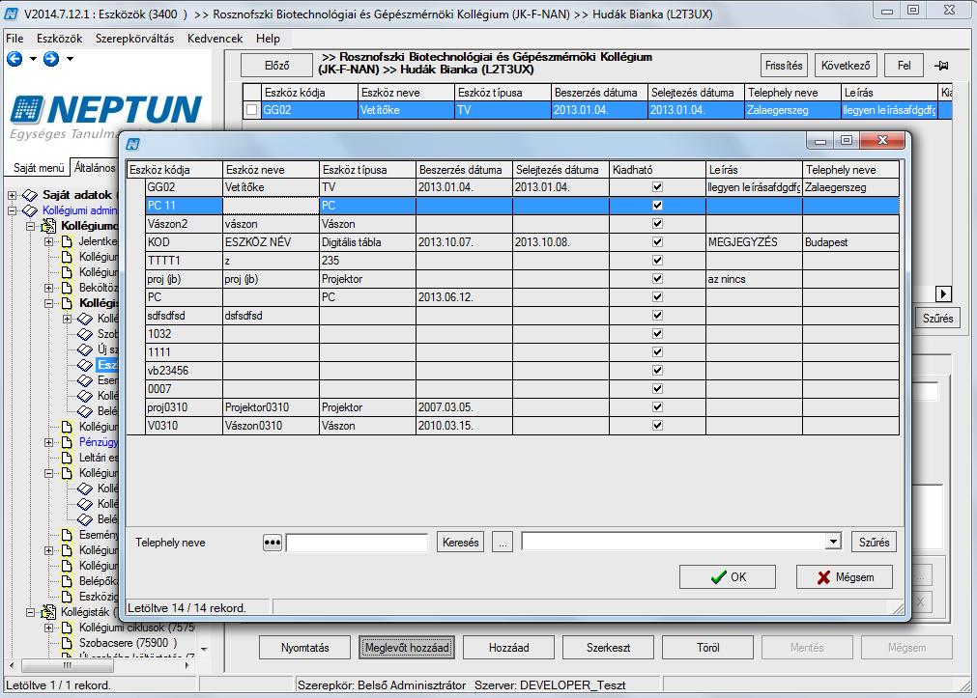This screenshot has width=977, height=698.
Task: Expand the Saját adatok tree node
Action: pyautogui.click(x=12, y=195)
